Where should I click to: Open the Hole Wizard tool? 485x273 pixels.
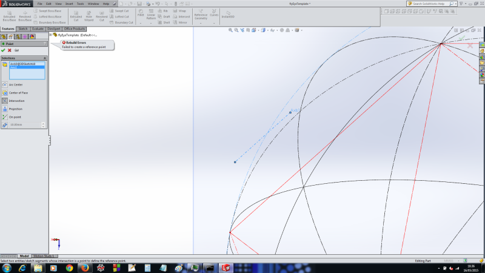tap(89, 16)
